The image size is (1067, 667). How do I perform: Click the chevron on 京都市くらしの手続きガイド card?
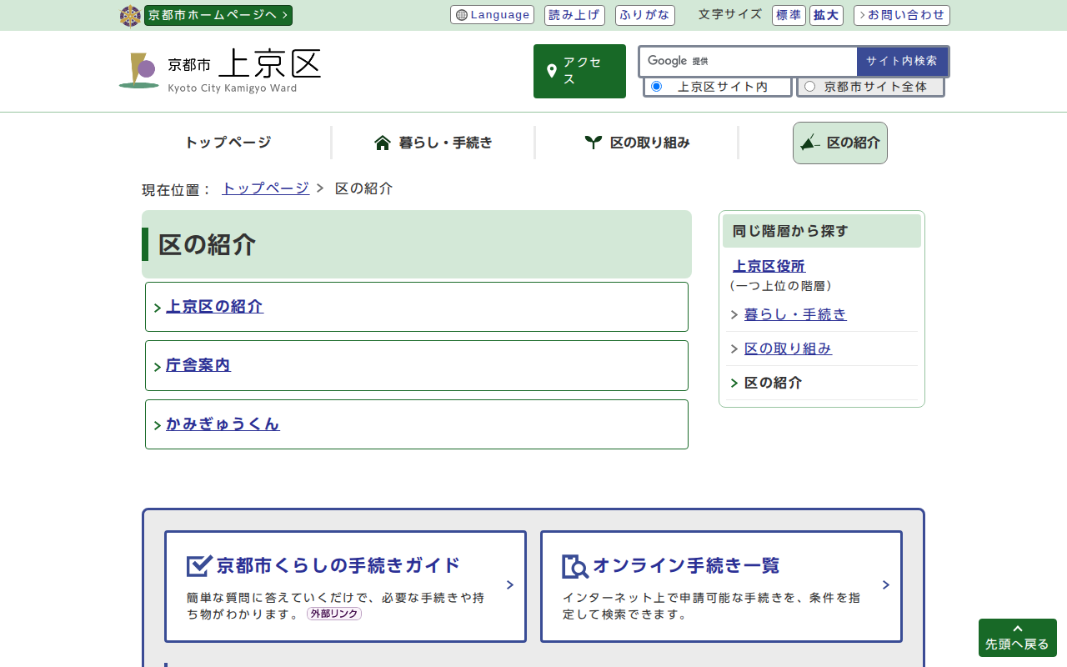[510, 585]
